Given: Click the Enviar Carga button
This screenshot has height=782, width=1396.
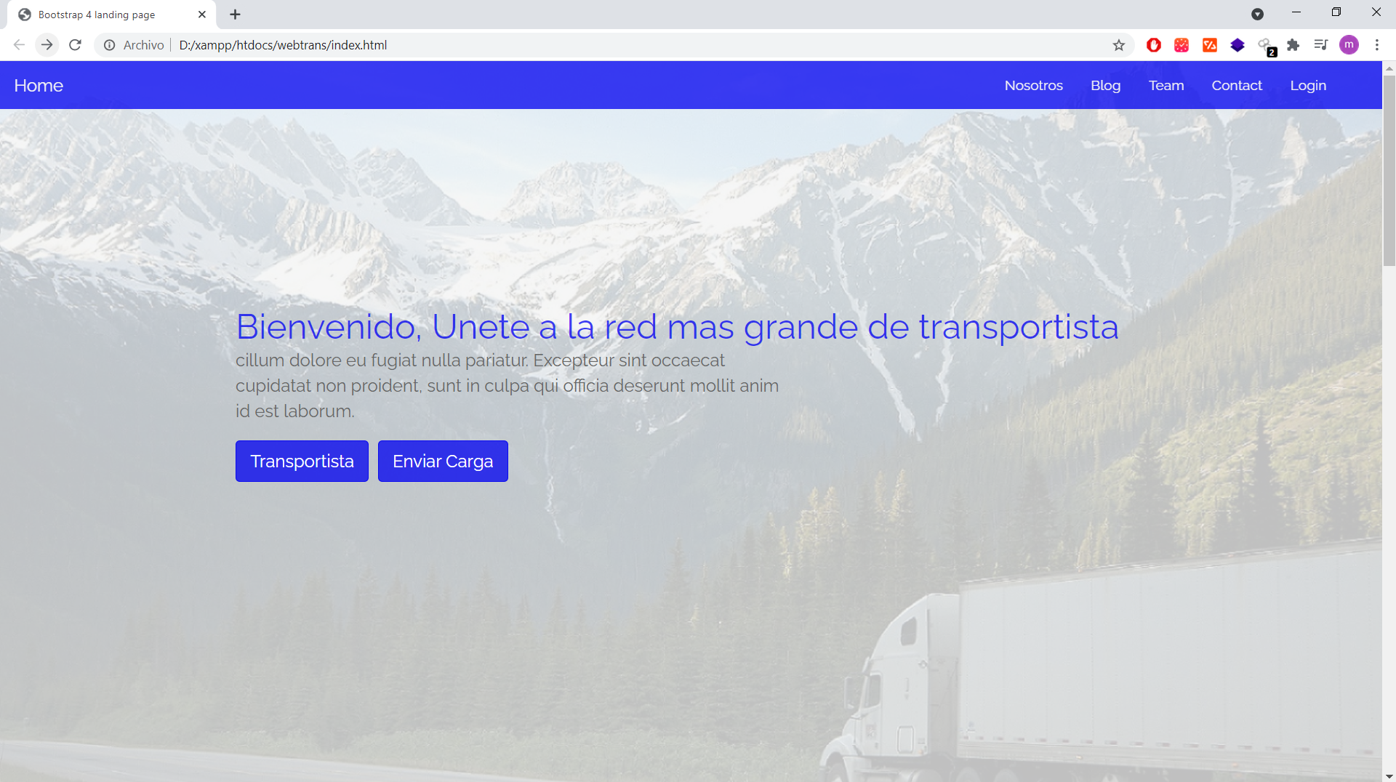Looking at the screenshot, I should [x=443, y=461].
